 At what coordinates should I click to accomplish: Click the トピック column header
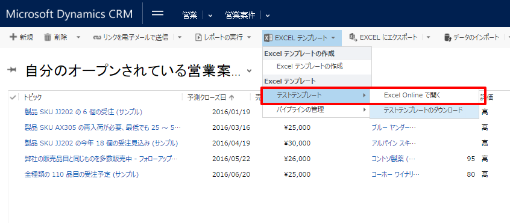click(33, 97)
